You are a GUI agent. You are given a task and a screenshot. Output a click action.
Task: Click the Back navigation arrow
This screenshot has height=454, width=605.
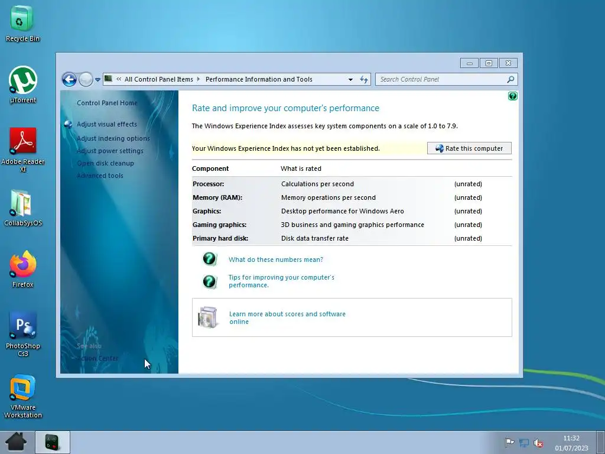[x=69, y=80]
